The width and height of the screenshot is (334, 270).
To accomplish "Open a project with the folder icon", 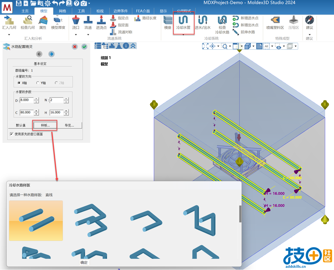I will coord(33,3).
